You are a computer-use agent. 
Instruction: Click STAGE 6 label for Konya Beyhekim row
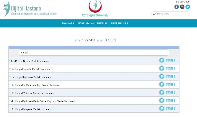tap(171, 77)
